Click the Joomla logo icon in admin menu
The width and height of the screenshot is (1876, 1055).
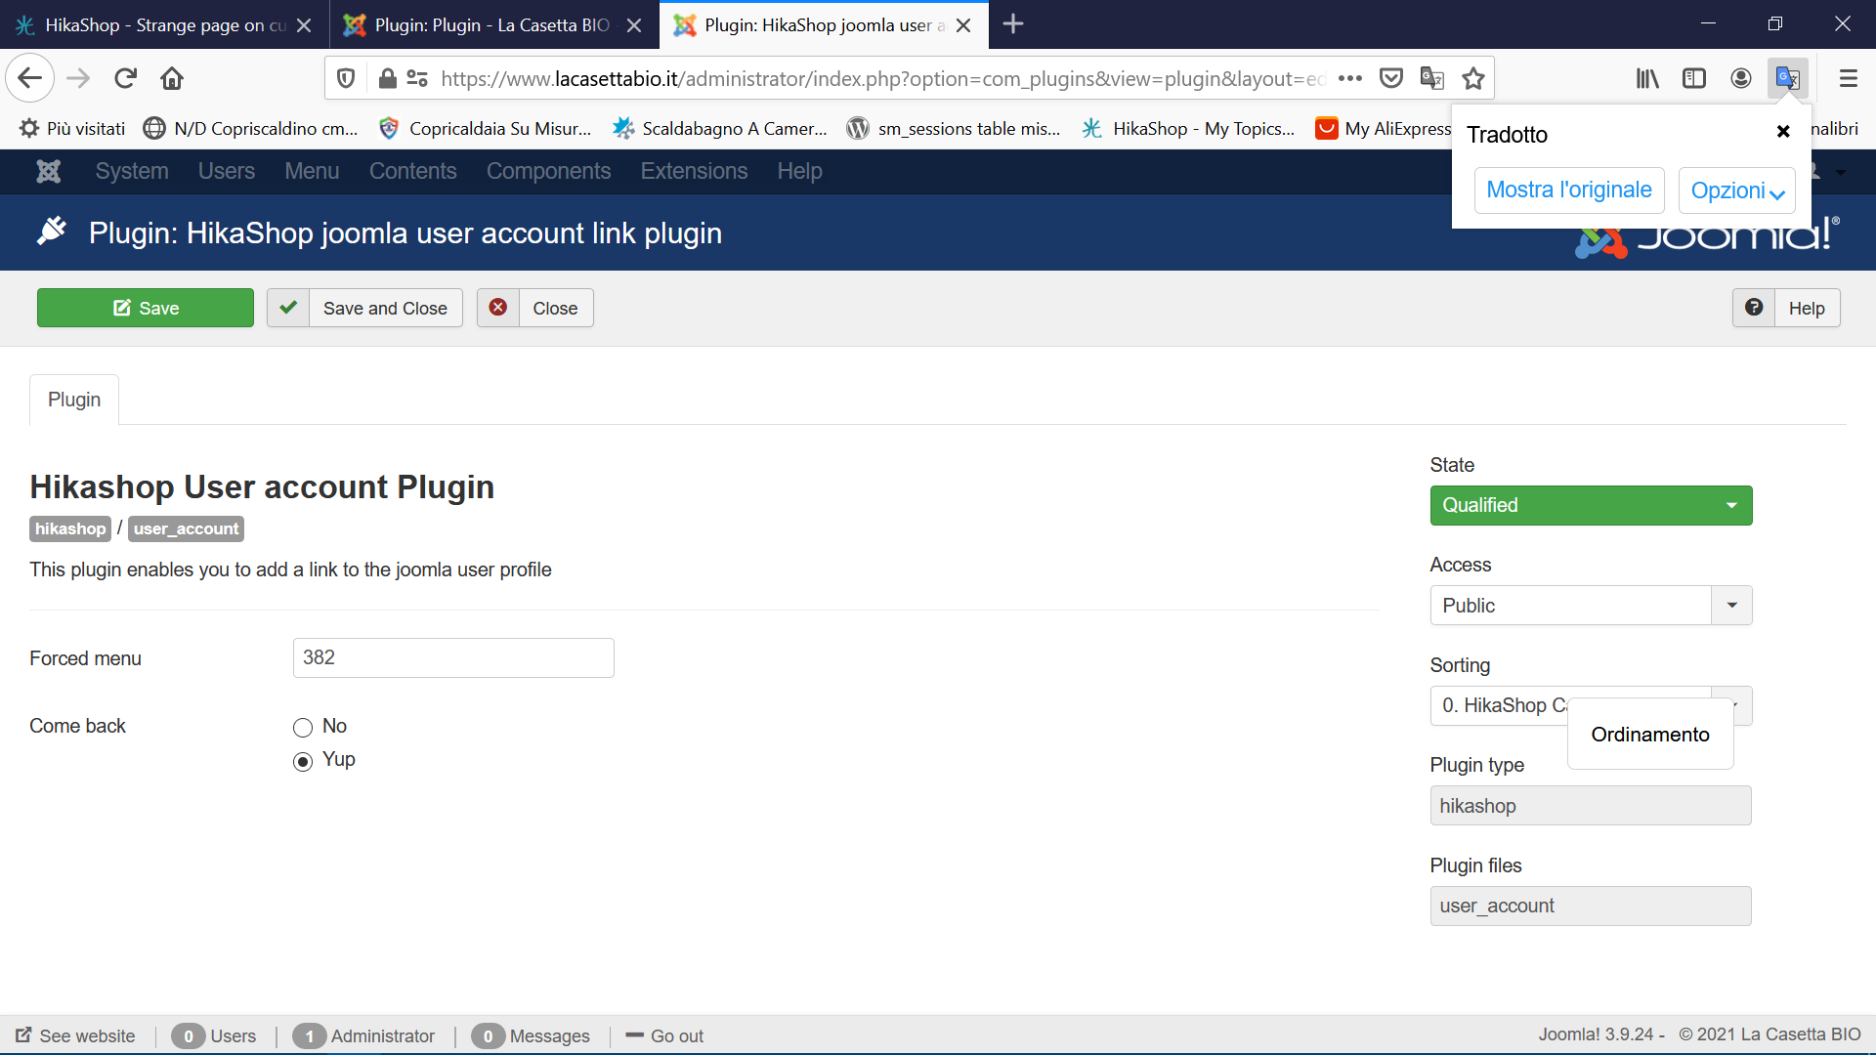[x=48, y=171]
